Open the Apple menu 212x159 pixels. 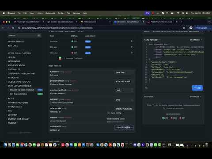4,13
